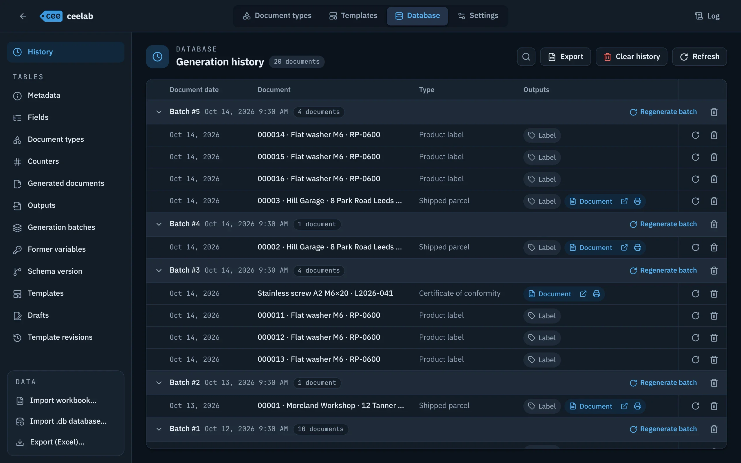Collapse Batch #5 group
Image resolution: width=741 pixels, height=463 pixels.
159,112
